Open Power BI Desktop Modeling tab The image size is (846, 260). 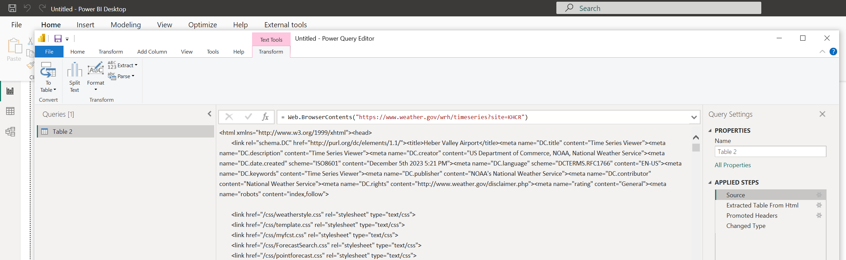(126, 25)
